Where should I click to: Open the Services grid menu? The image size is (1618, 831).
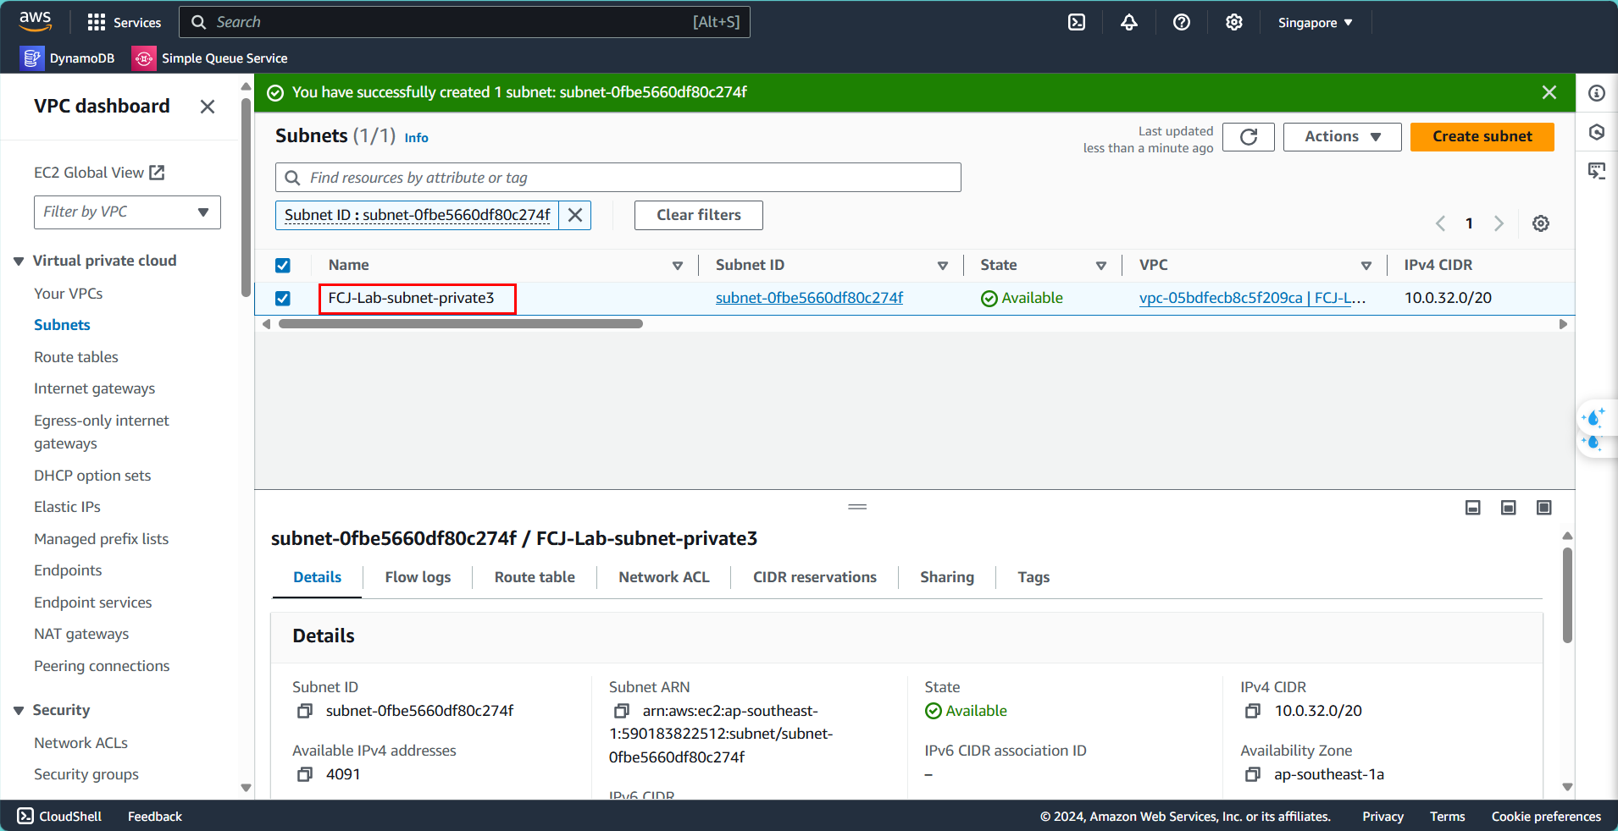click(x=124, y=22)
